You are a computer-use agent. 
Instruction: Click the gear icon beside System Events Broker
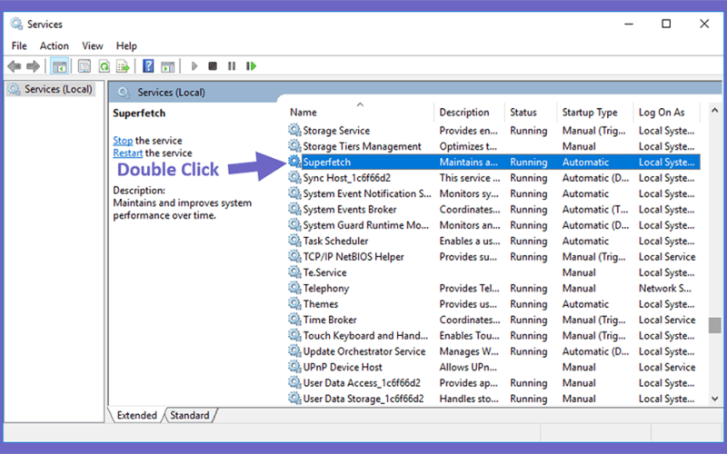pos(294,209)
